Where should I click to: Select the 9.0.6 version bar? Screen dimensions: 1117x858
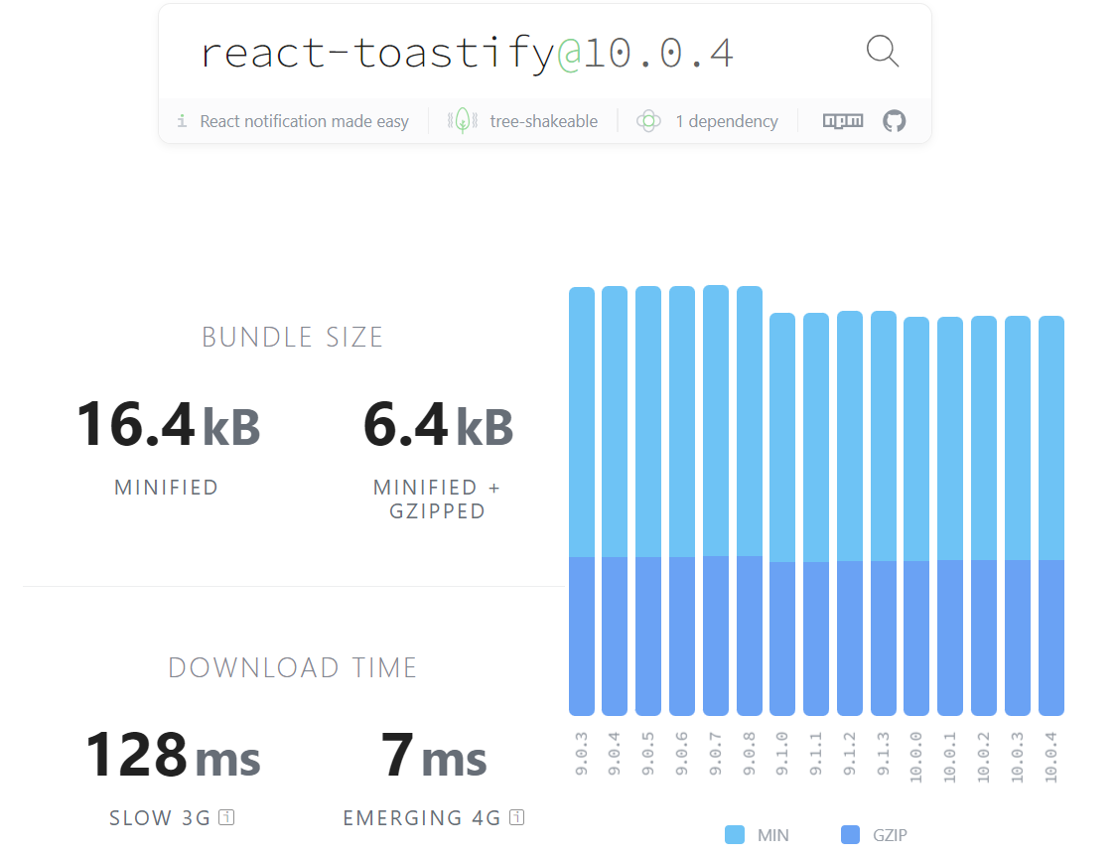point(682,500)
